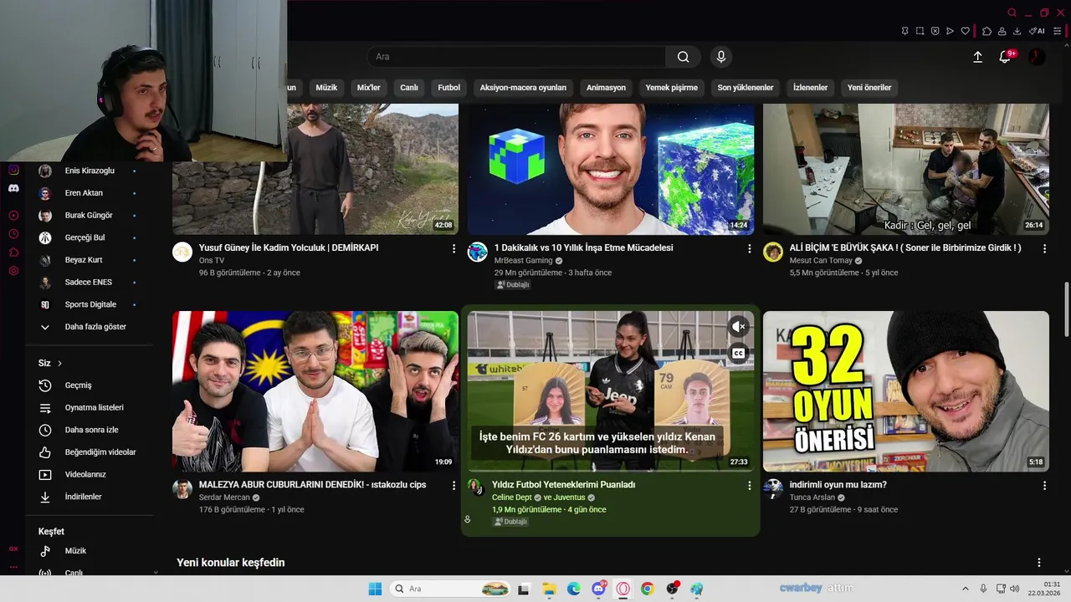Image resolution: width=1071 pixels, height=602 pixels.
Task: Open the AI assistant icon in toolbar
Action: point(1037,31)
